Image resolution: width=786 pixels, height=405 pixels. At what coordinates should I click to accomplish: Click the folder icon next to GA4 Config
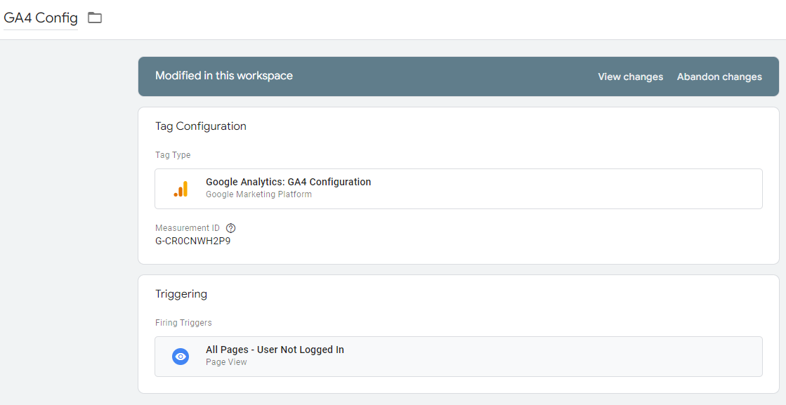click(95, 18)
